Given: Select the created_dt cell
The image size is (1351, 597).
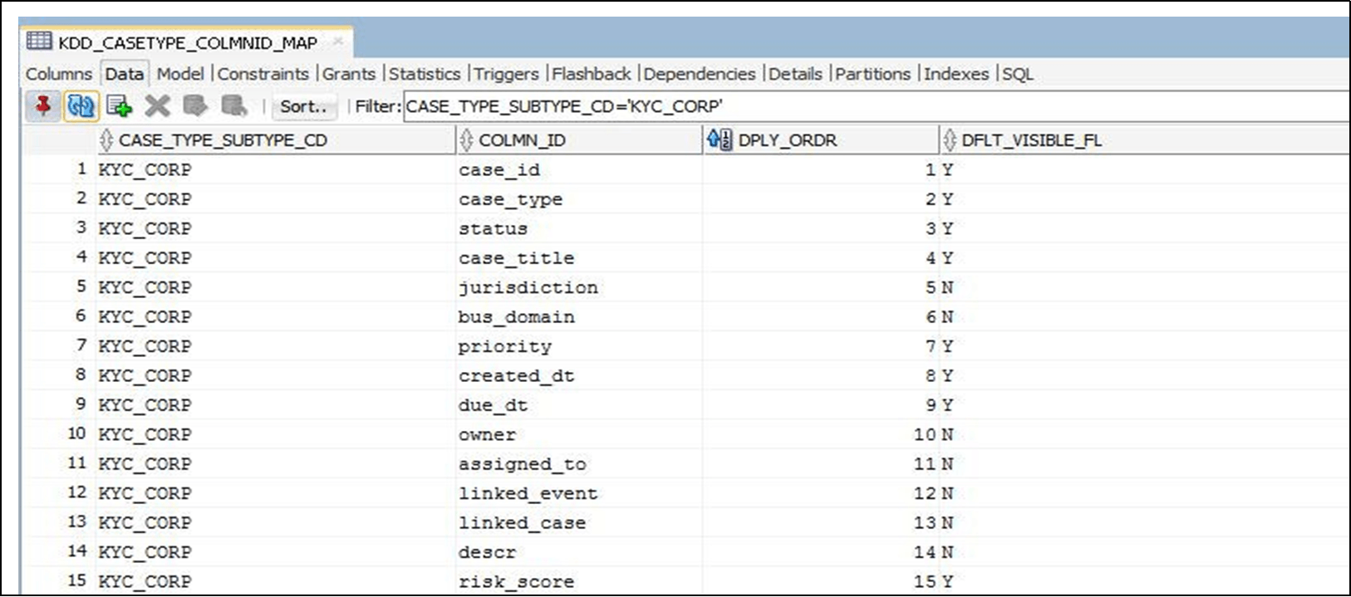Looking at the screenshot, I should pos(579,375).
